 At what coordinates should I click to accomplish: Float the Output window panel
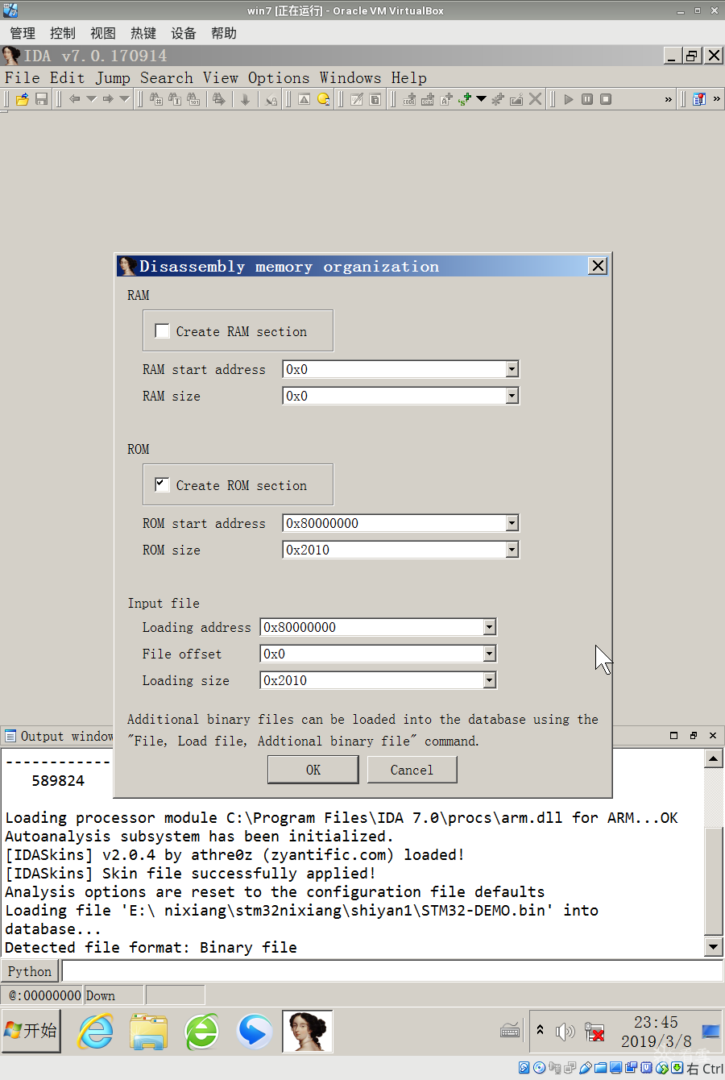(x=694, y=735)
